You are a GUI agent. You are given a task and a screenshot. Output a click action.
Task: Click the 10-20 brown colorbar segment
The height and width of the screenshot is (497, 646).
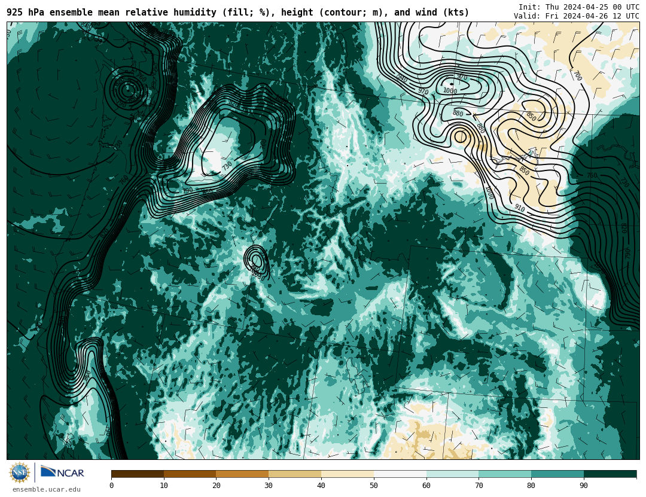(190, 474)
